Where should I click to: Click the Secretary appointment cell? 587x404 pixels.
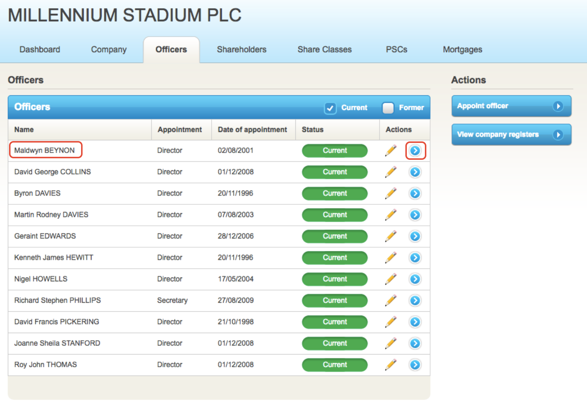click(172, 300)
